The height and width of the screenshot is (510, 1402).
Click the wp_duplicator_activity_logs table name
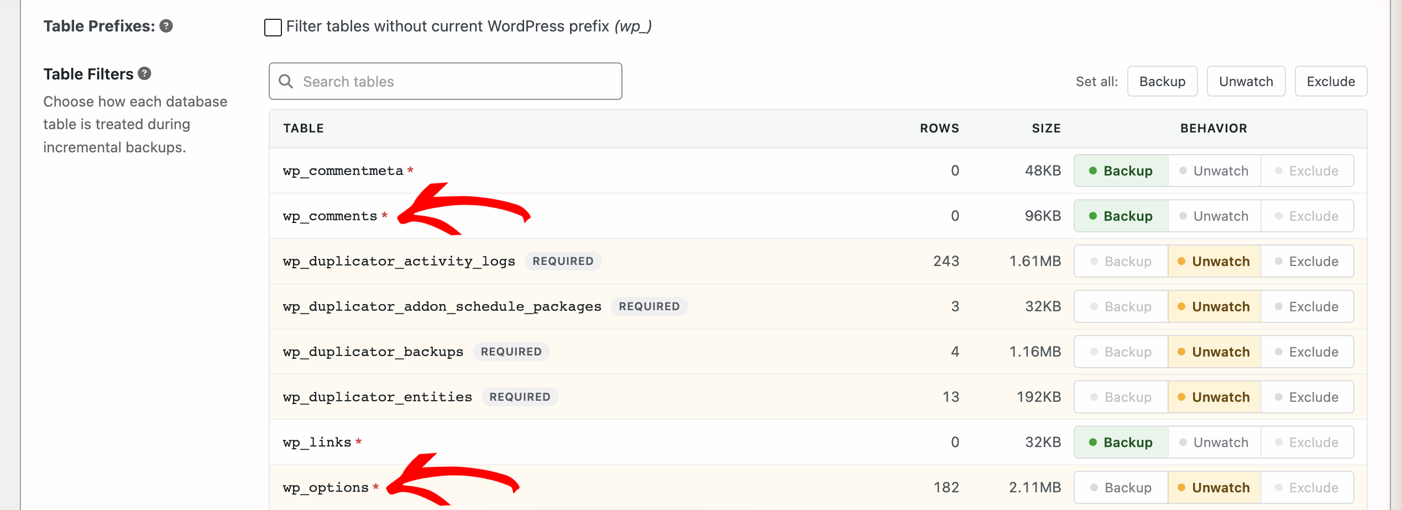[x=399, y=262]
